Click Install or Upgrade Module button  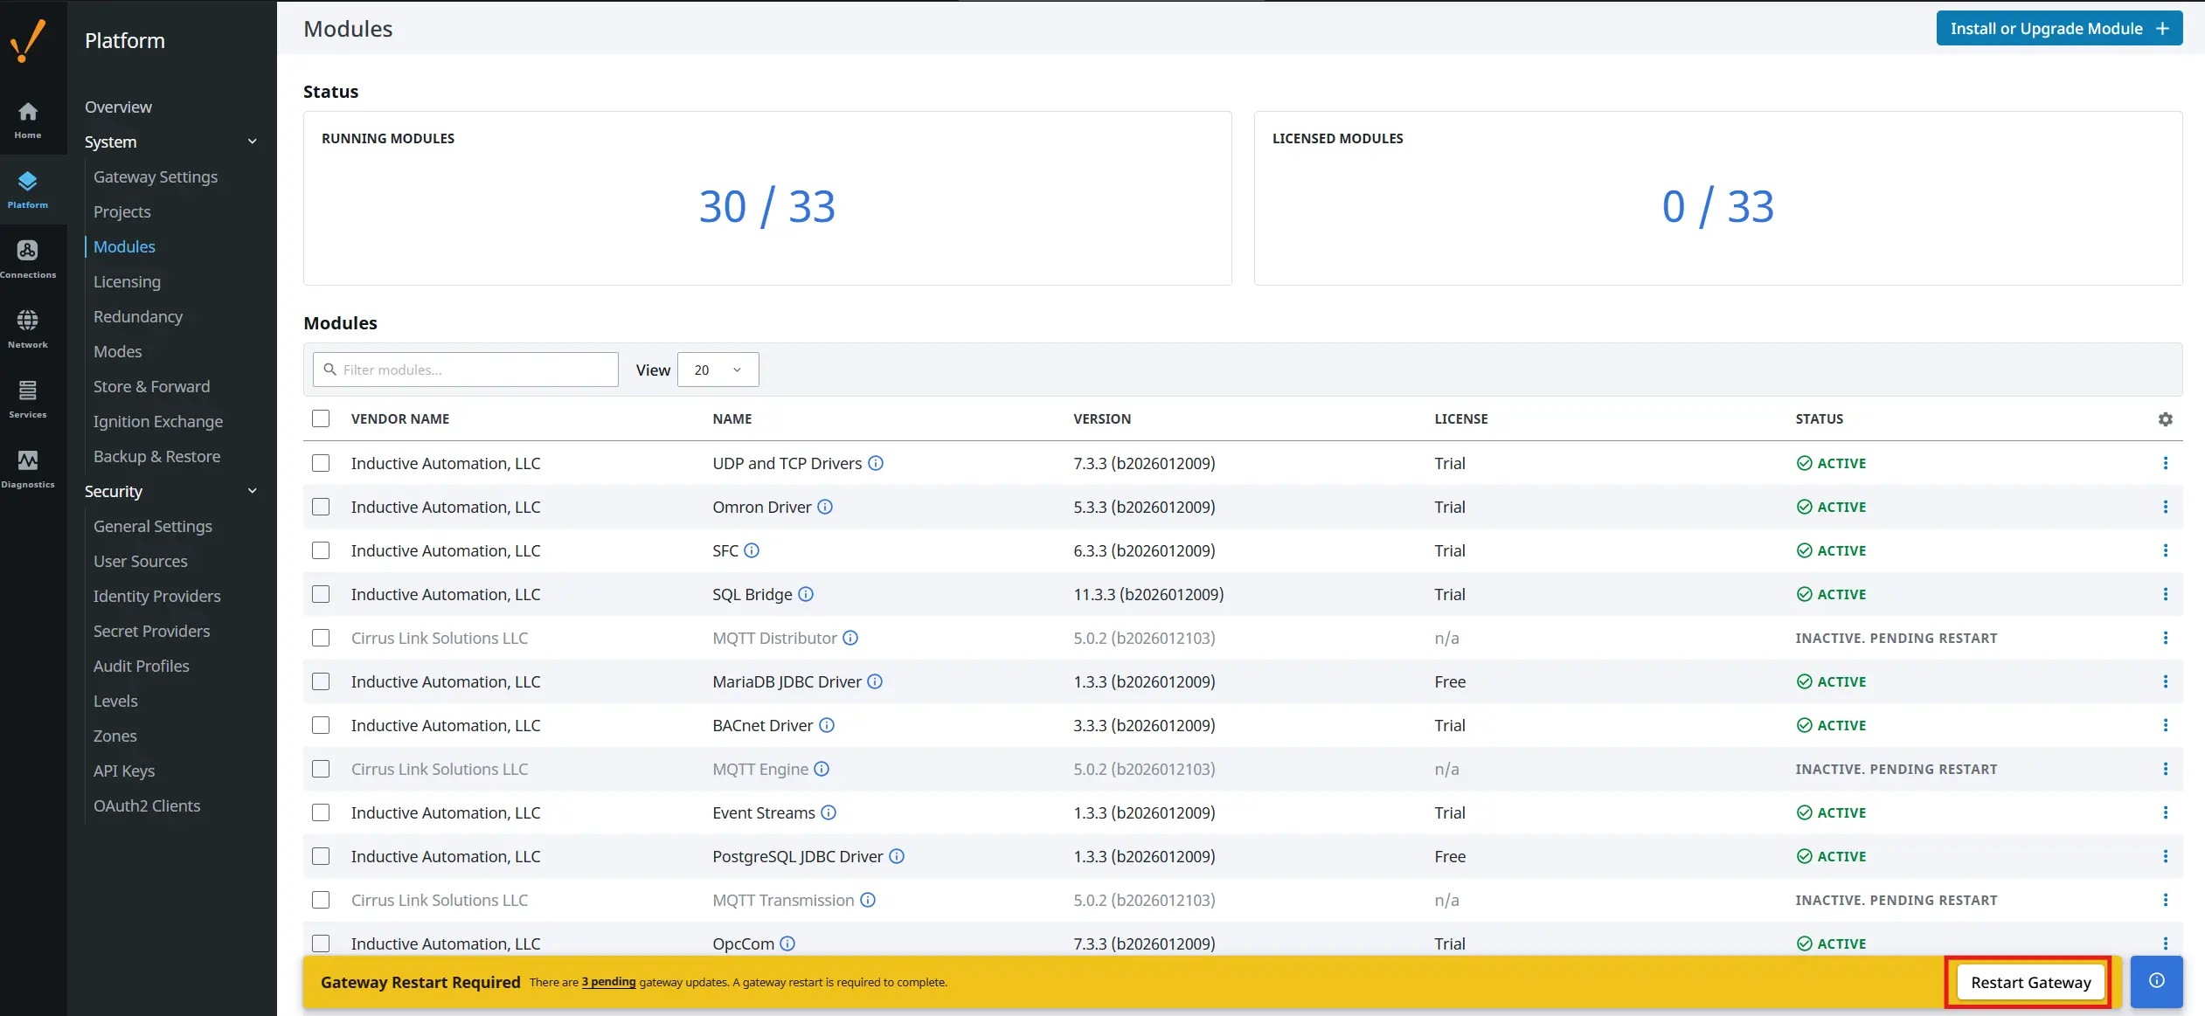[x=2058, y=28]
